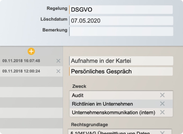This screenshot has width=183, height=134.
Task: Select the 09.11.2018 16:07:48 list entry
Action: [x=21, y=61]
